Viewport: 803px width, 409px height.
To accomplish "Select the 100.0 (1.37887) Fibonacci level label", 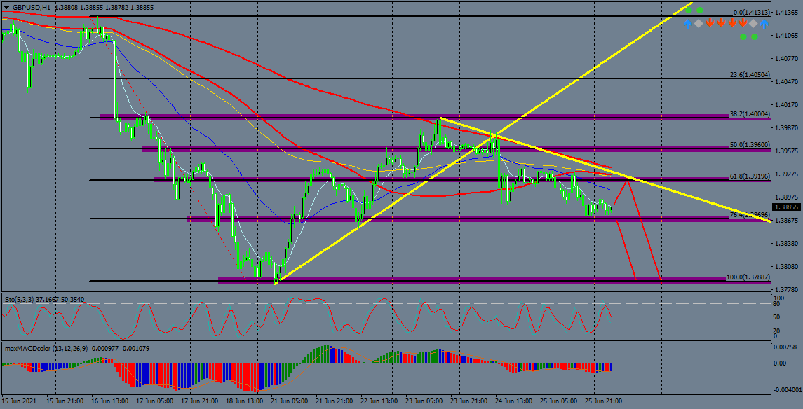I will coord(748,277).
